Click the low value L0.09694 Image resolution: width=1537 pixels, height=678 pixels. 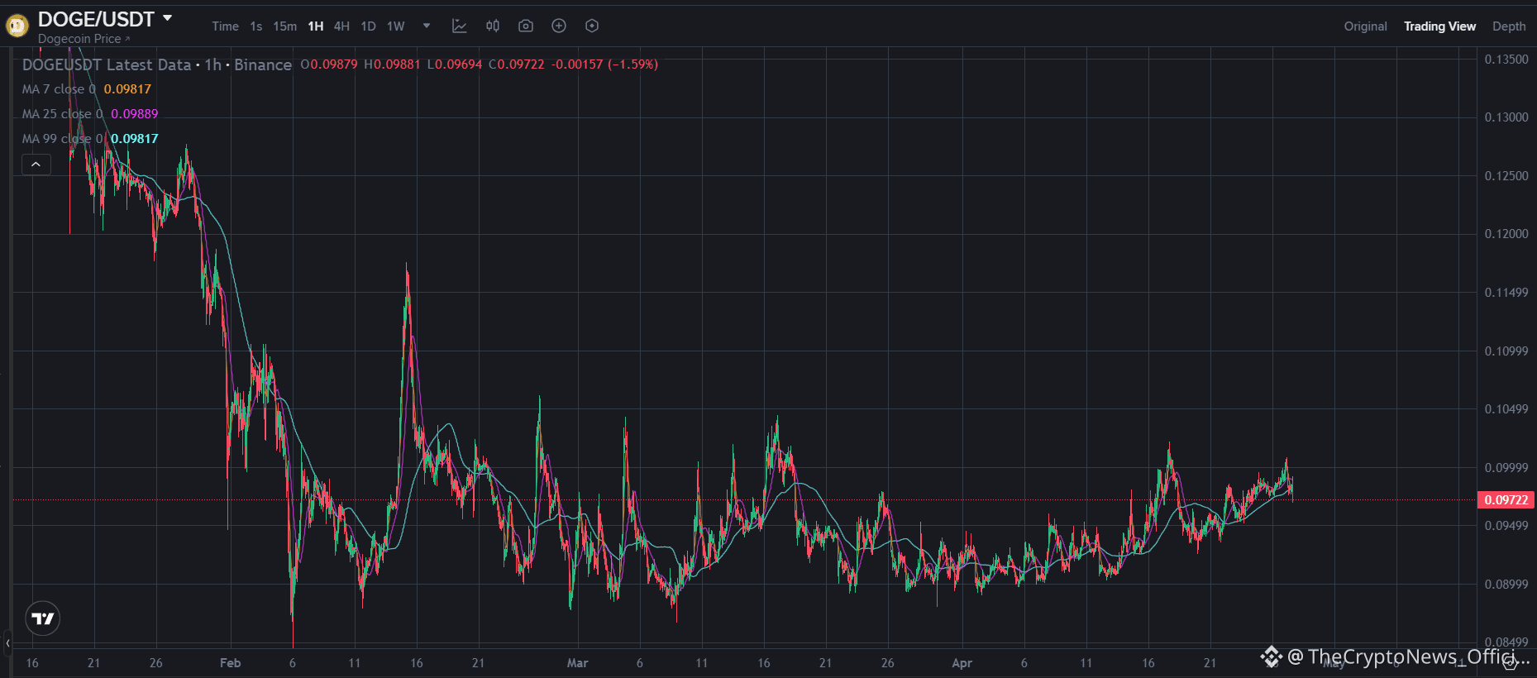click(x=455, y=64)
